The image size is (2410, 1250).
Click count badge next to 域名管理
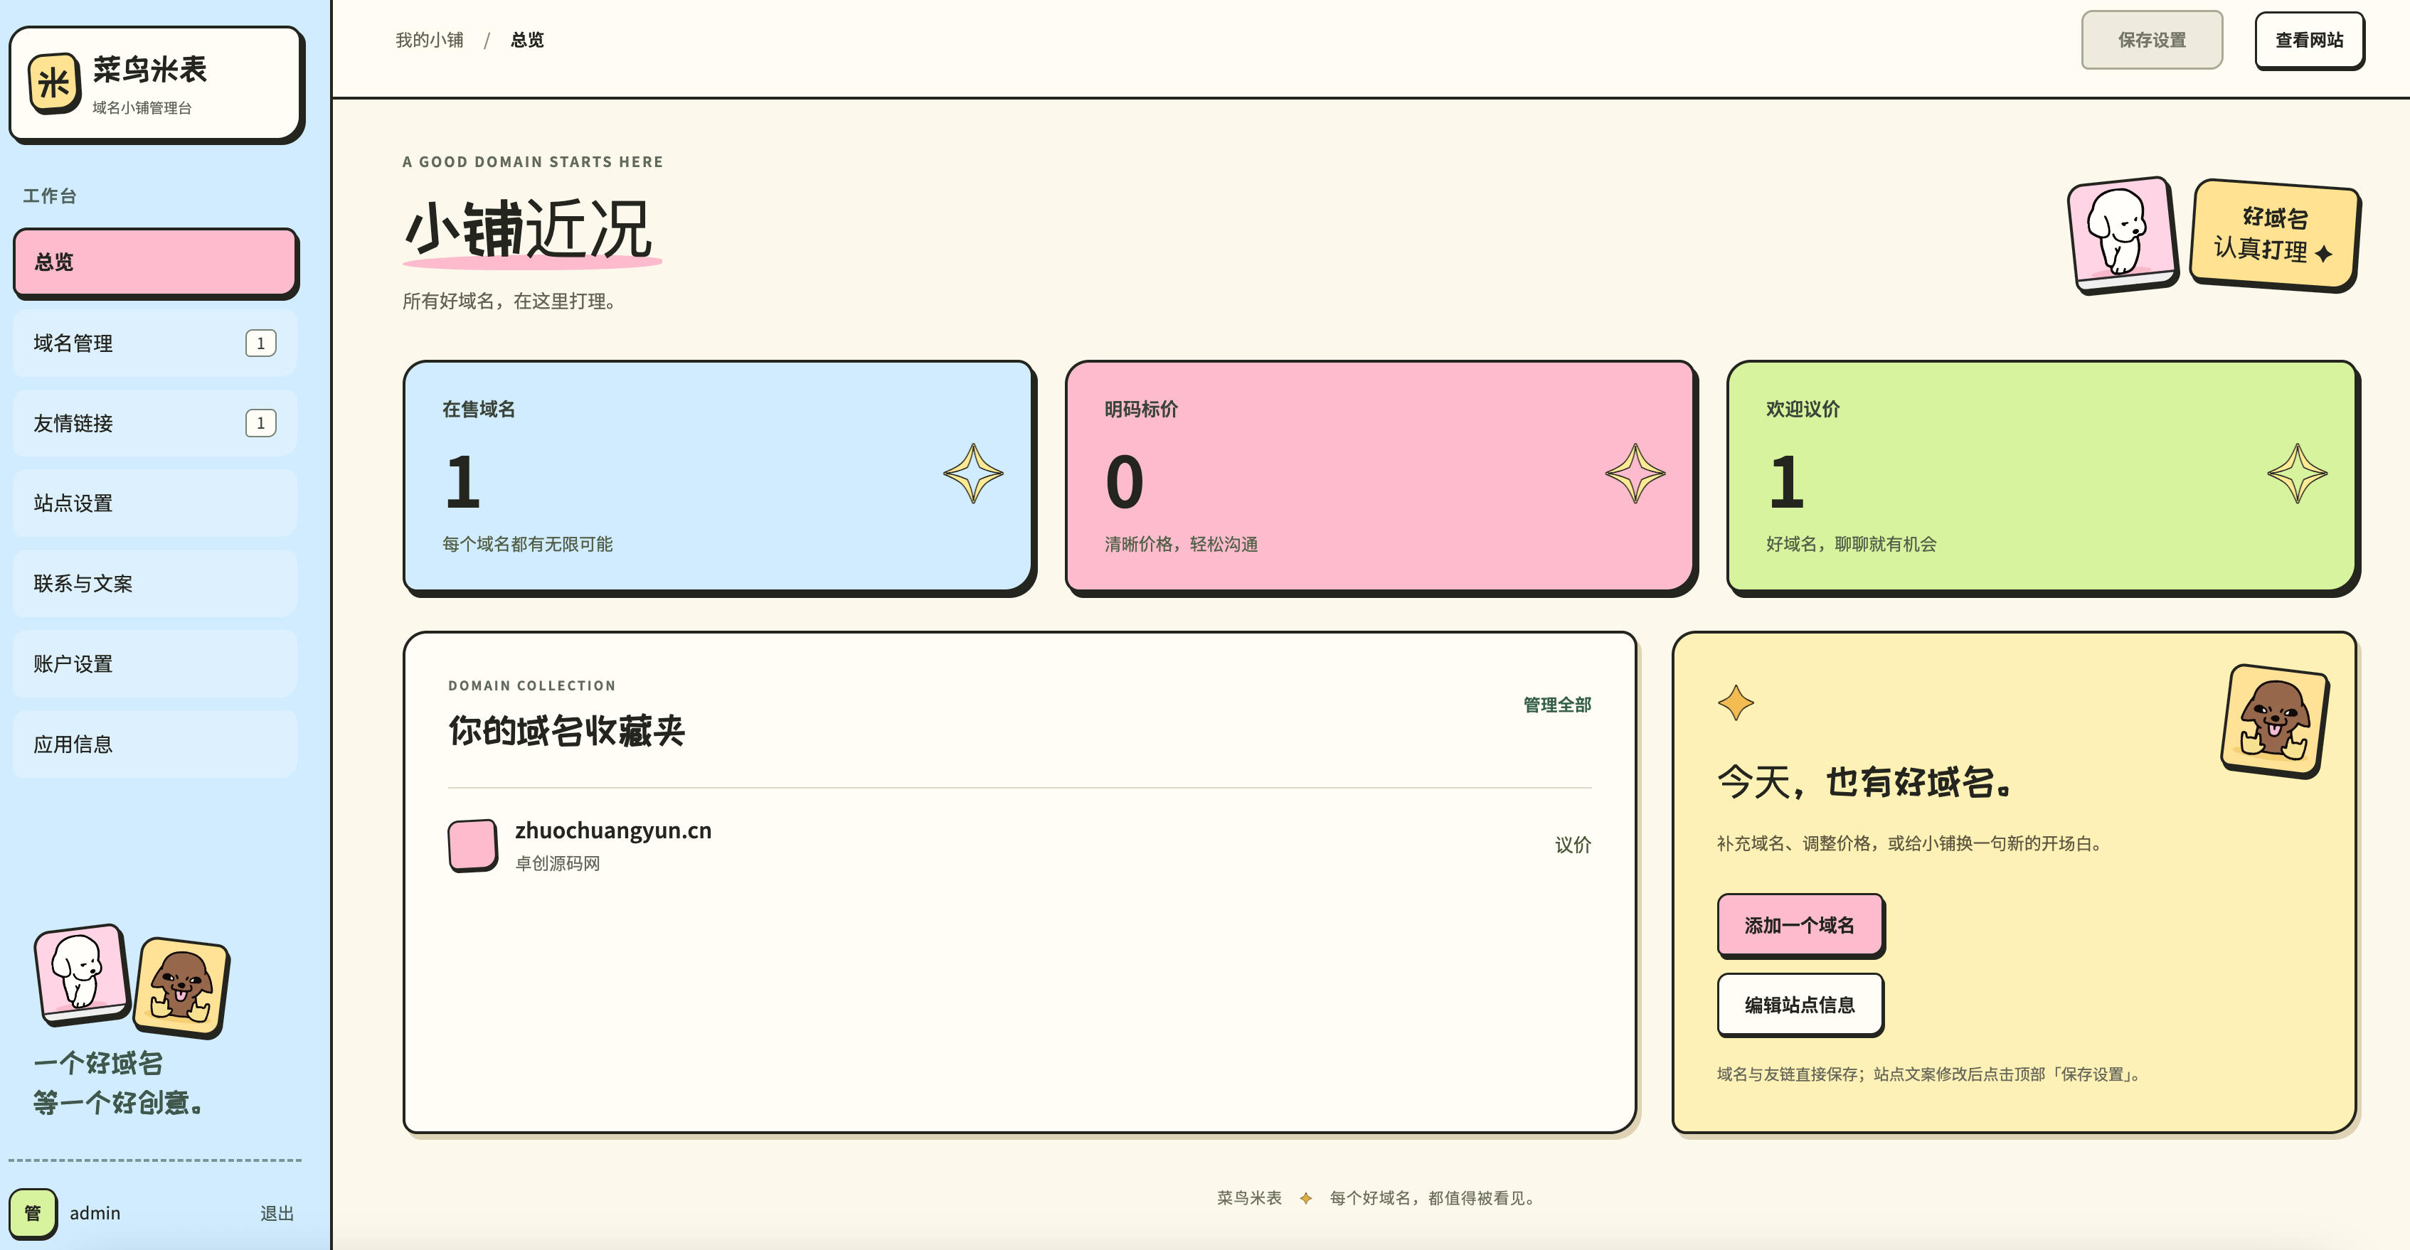(x=260, y=343)
